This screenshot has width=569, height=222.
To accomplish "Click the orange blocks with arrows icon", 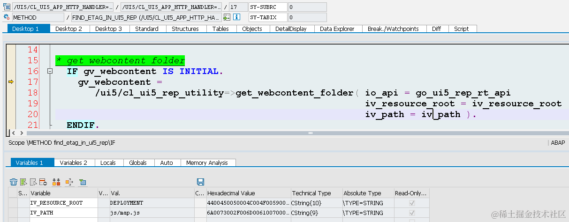I will 57,182.
